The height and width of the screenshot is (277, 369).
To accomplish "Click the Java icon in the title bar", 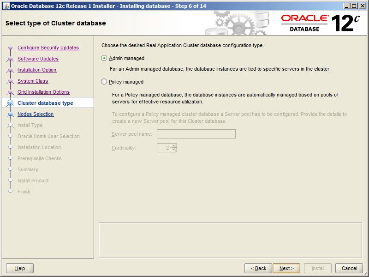I will point(6,6).
